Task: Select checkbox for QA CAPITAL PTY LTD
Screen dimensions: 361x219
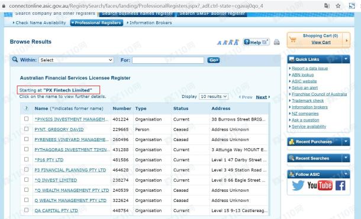Action: (x=26, y=210)
